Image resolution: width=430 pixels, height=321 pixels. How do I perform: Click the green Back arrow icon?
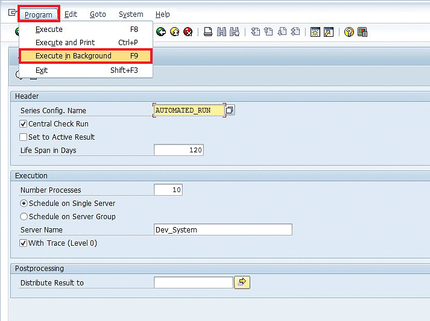161,32
